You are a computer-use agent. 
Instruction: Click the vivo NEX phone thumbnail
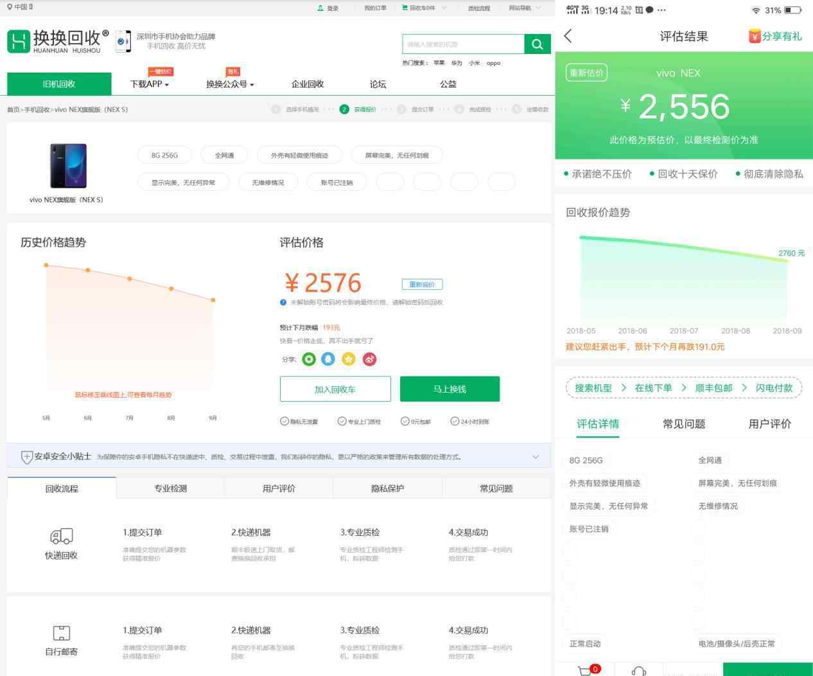tap(68, 166)
